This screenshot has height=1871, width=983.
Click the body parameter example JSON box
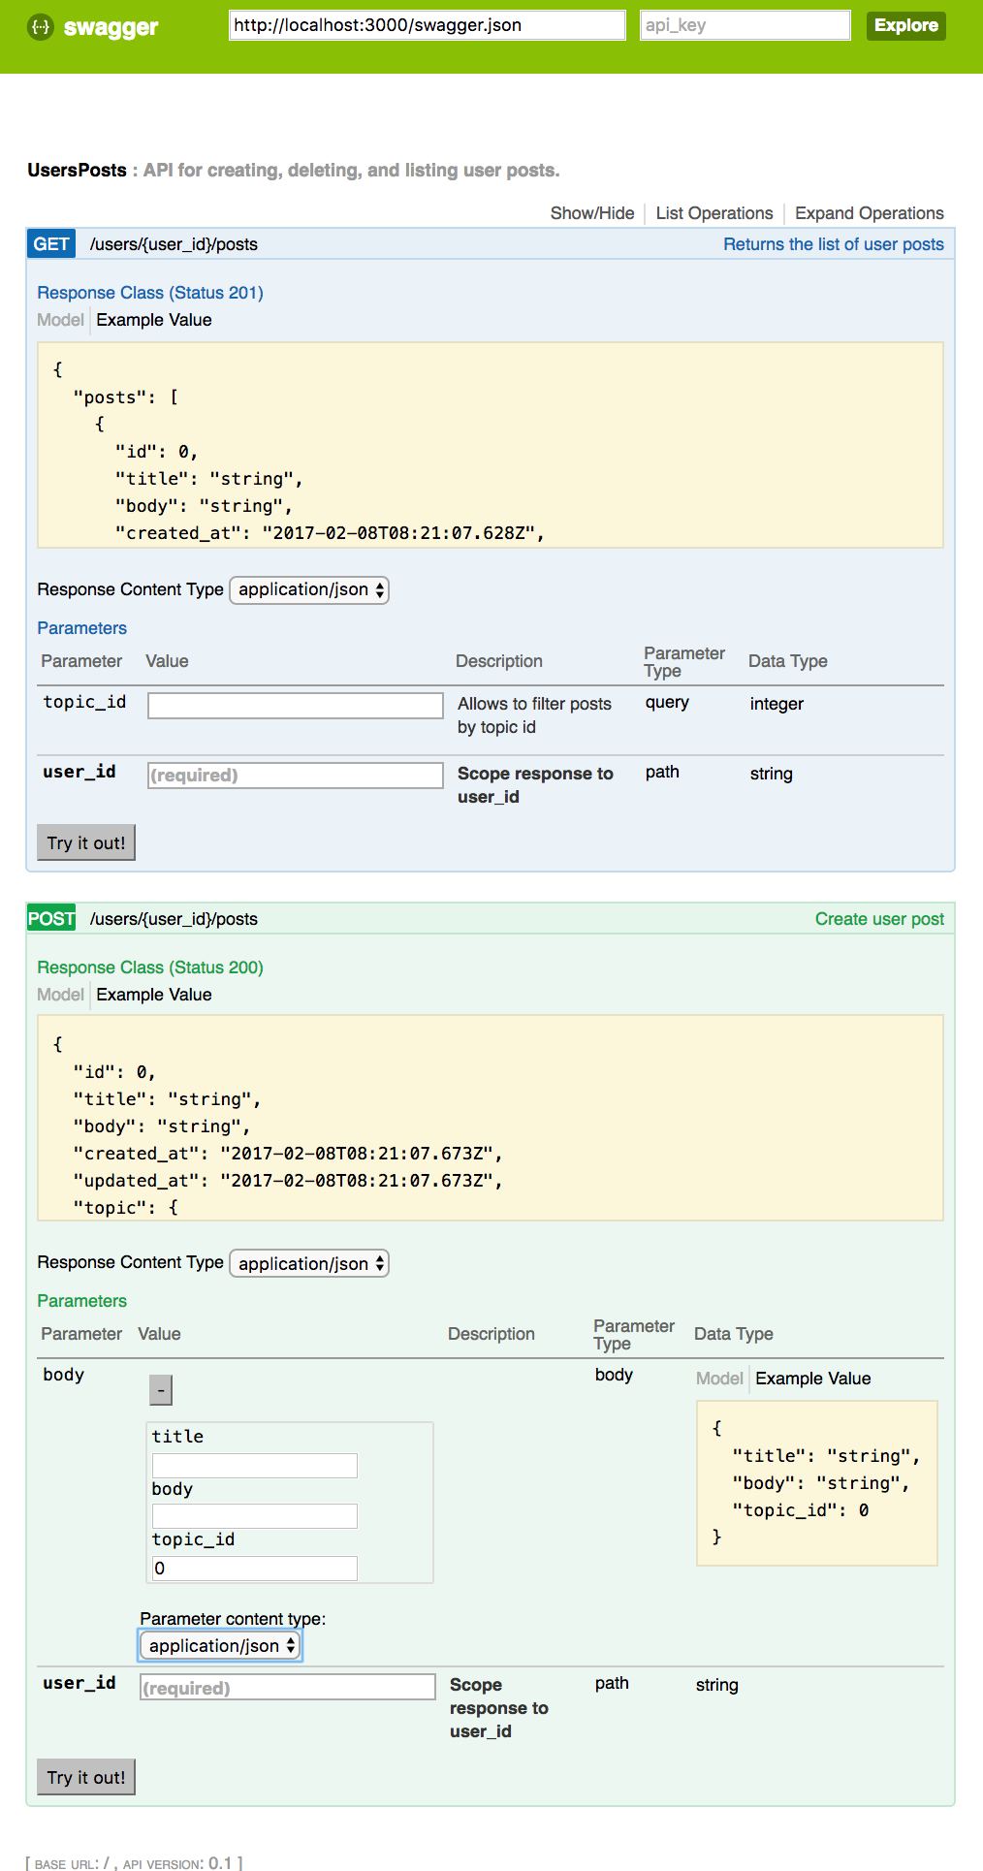click(817, 1483)
